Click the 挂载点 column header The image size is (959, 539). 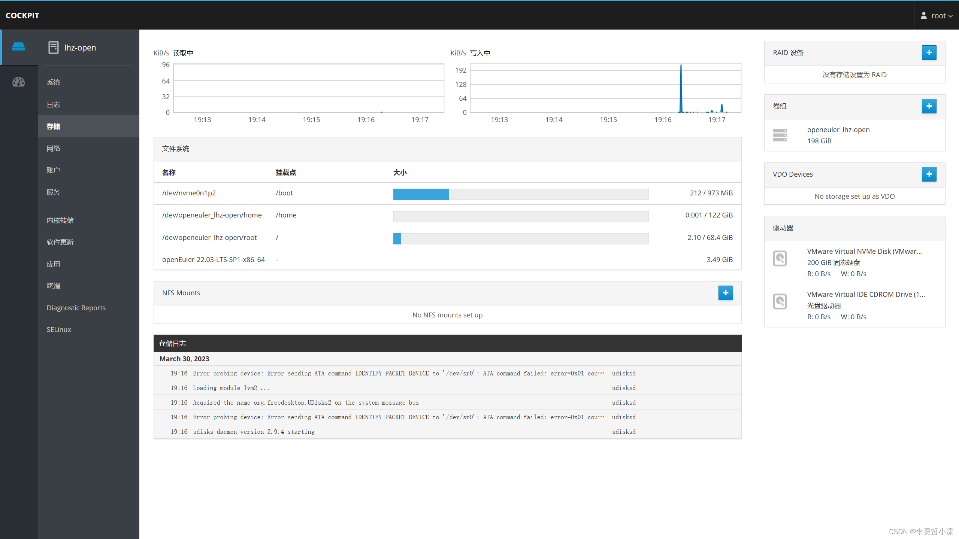[286, 173]
